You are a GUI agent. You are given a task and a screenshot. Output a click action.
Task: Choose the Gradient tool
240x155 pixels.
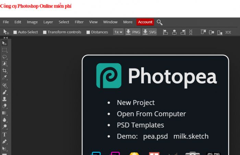(x=4, y=113)
